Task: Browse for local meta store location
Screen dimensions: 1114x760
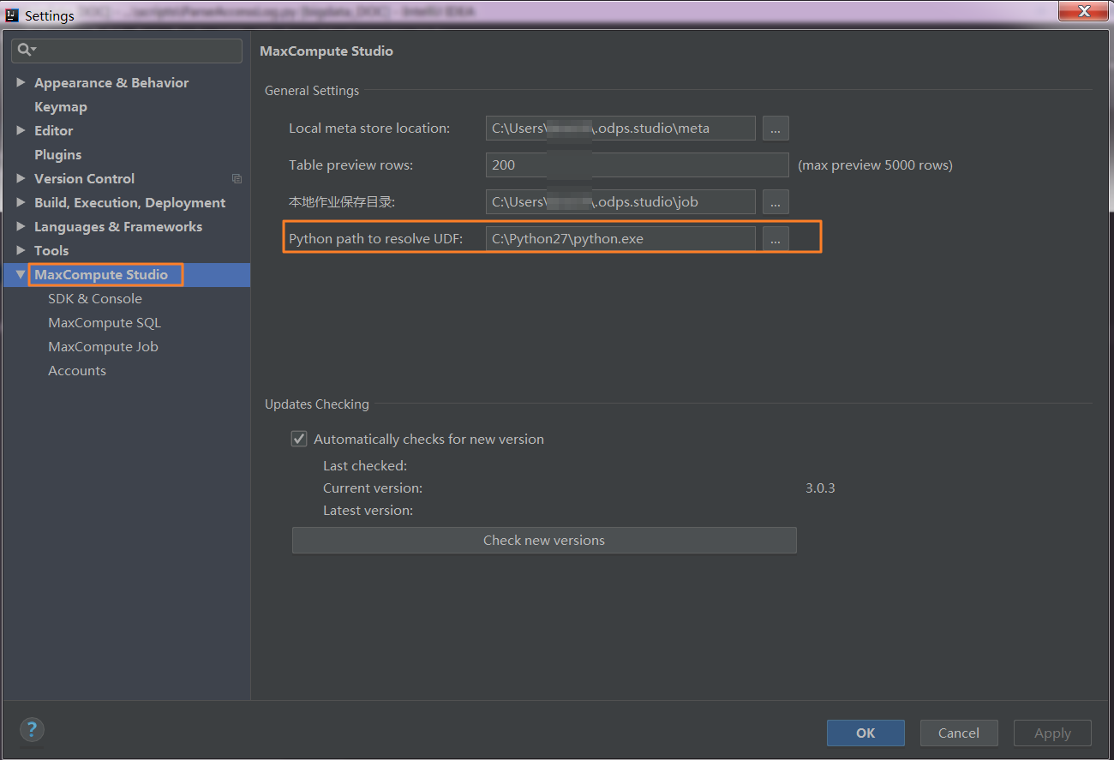Action: pos(776,129)
